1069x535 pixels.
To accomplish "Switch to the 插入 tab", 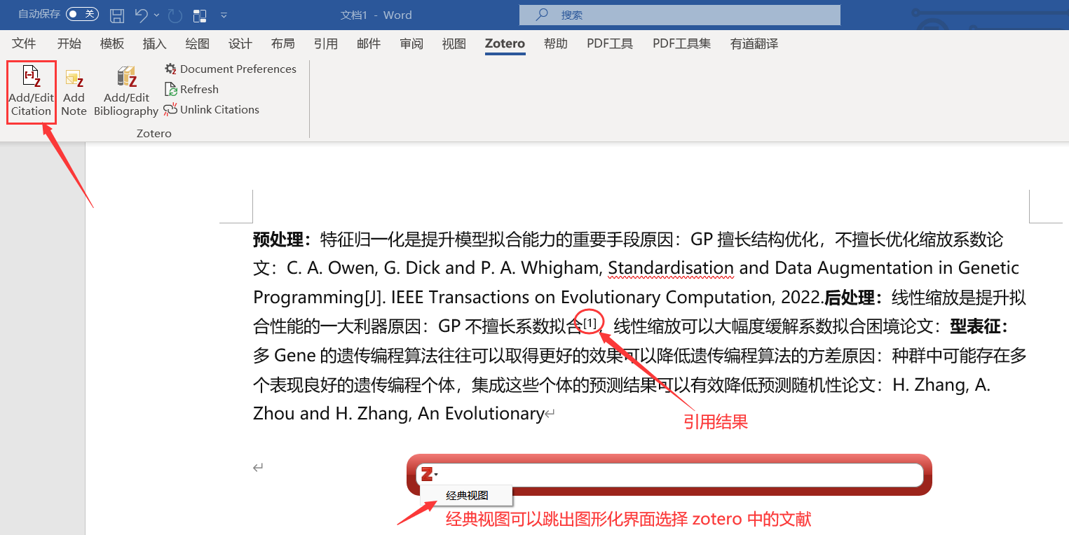I will pyautogui.click(x=155, y=43).
